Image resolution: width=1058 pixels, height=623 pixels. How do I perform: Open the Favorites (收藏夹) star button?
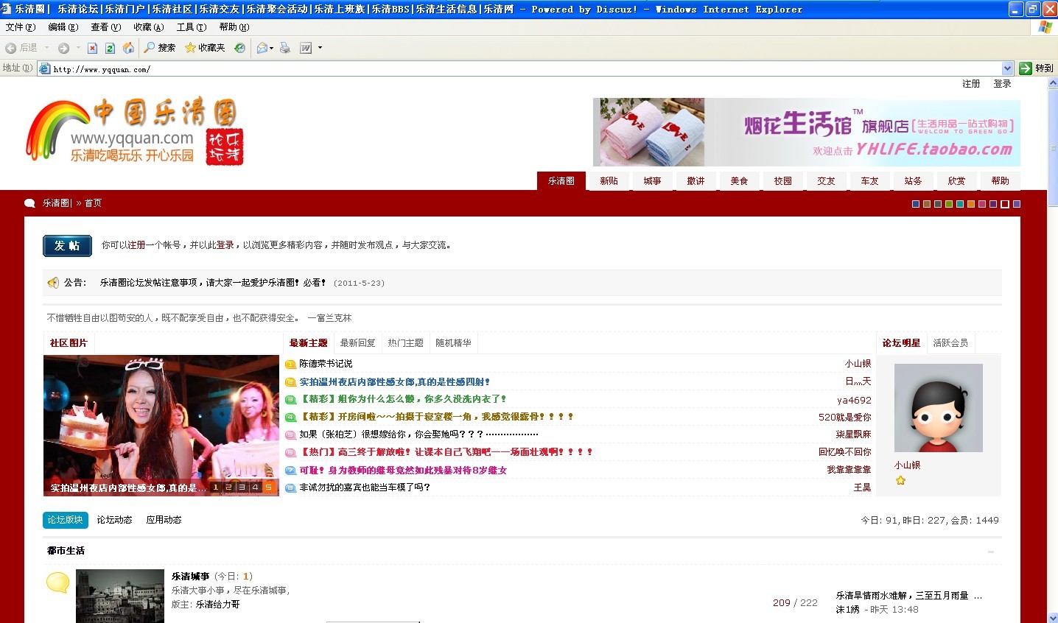(204, 48)
